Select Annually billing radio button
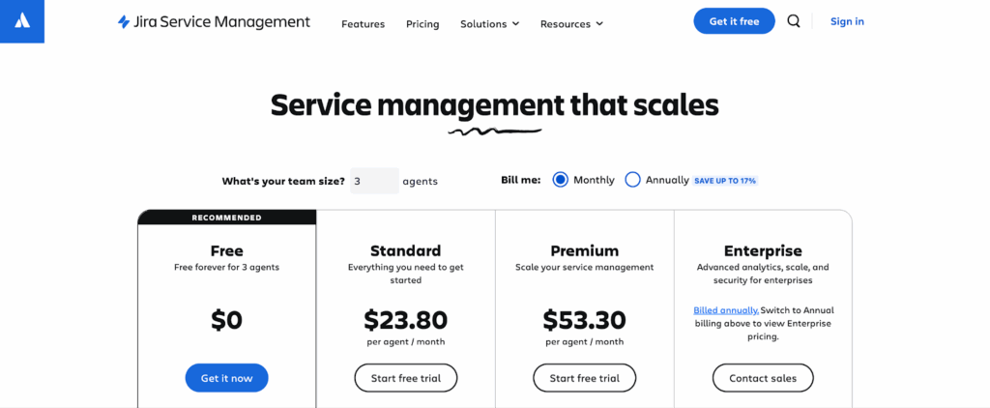Viewport: 990px width, 408px height. coord(632,180)
